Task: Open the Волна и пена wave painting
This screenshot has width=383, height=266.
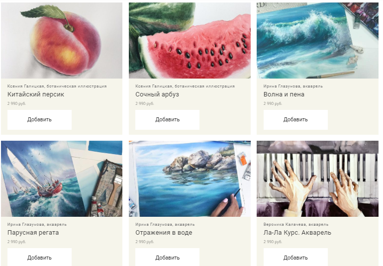Action: (317, 41)
